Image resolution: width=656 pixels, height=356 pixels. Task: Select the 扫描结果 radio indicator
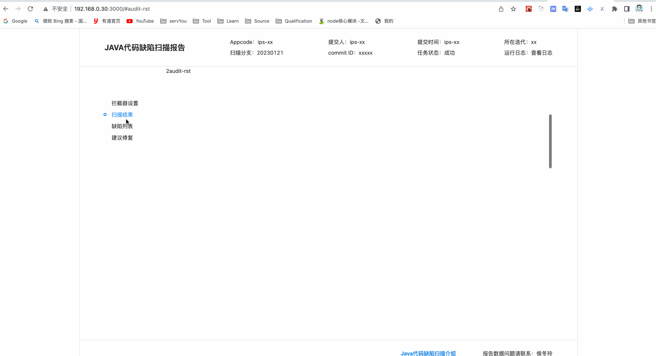pos(105,114)
